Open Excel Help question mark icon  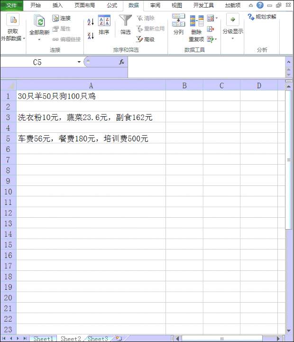260,5
